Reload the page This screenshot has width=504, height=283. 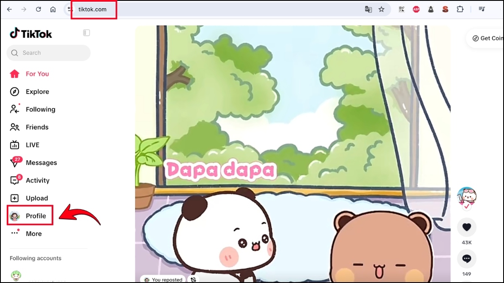click(38, 9)
